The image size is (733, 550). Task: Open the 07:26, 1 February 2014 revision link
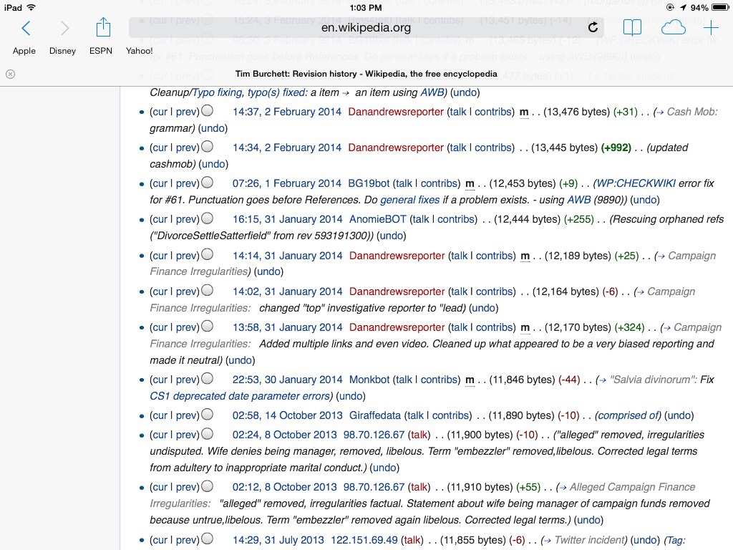[x=287, y=183]
